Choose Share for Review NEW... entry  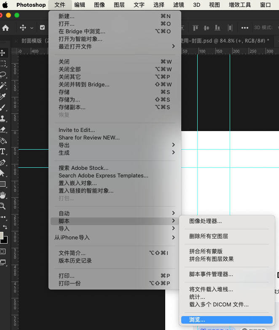tap(115, 138)
